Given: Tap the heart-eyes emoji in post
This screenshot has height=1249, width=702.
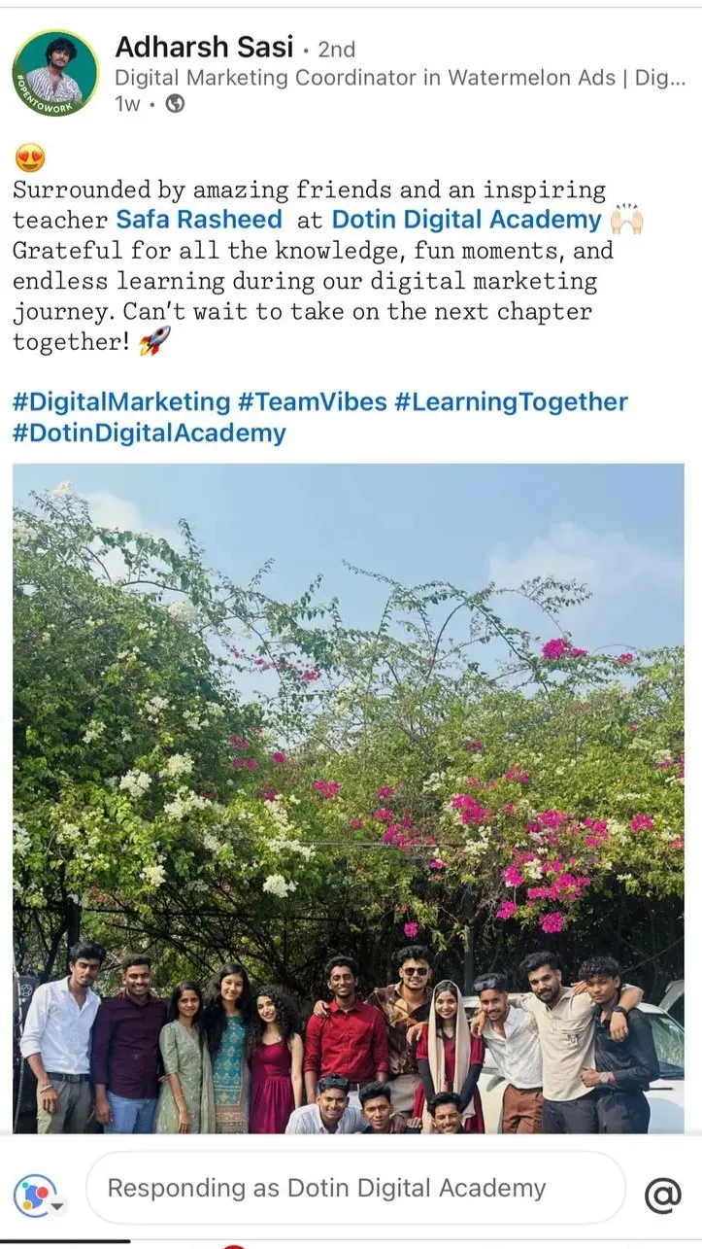Looking at the screenshot, I should [x=30, y=158].
